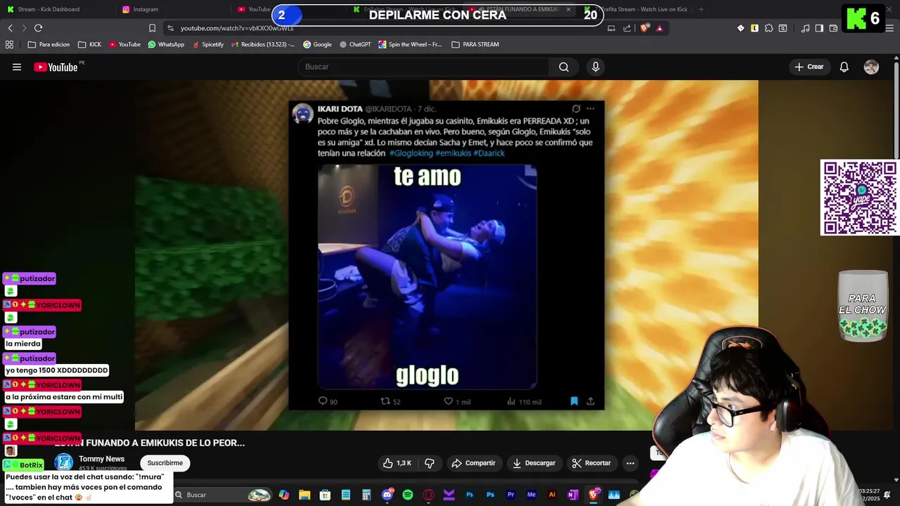The height and width of the screenshot is (506, 900).
Task: Click the Yape QR code overlay
Action: (860, 197)
